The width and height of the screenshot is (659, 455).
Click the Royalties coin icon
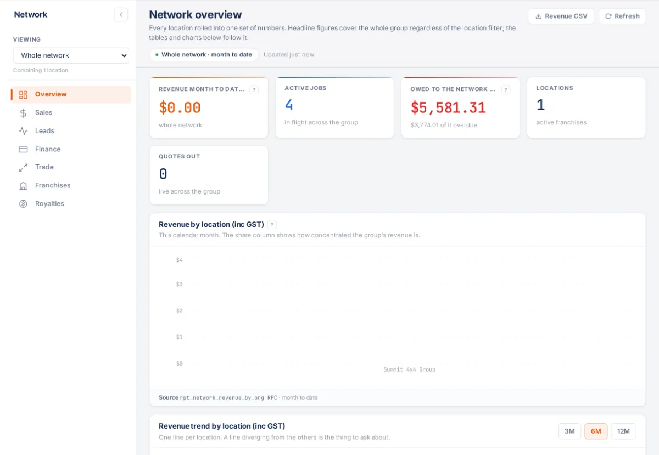(23, 203)
